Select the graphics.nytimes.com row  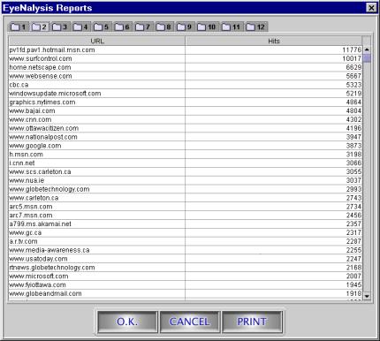click(x=186, y=102)
